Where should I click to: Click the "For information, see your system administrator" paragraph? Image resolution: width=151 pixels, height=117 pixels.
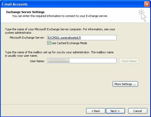(60, 31)
